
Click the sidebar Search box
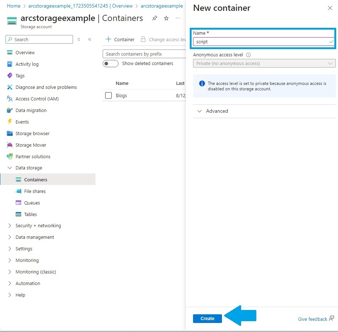pyautogui.click(x=39, y=39)
